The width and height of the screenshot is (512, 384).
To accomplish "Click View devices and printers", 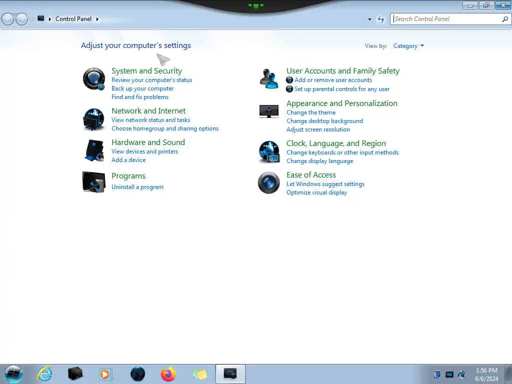I will click(x=144, y=151).
